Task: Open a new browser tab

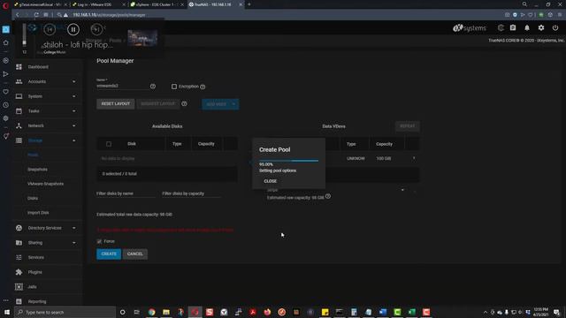Action: (x=249, y=4)
